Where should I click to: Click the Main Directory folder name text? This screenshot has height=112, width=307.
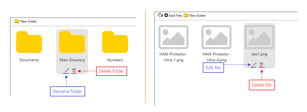tap(72, 60)
